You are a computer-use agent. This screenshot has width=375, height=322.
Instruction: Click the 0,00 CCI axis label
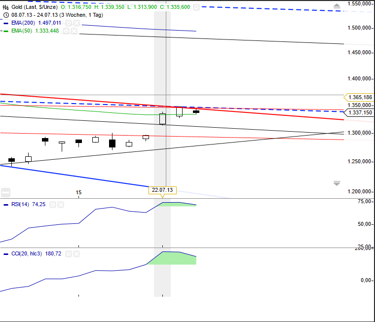(x=366, y=280)
